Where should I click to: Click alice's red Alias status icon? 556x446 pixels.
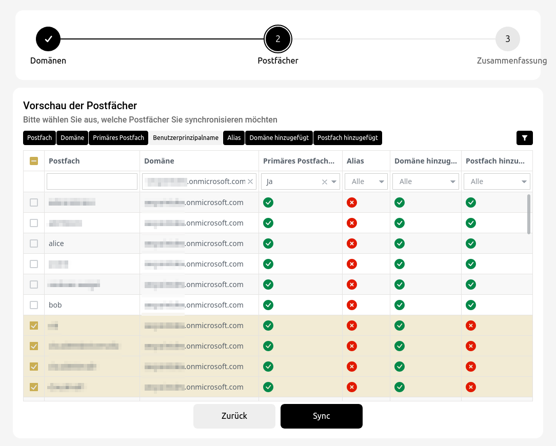coord(352,244)
